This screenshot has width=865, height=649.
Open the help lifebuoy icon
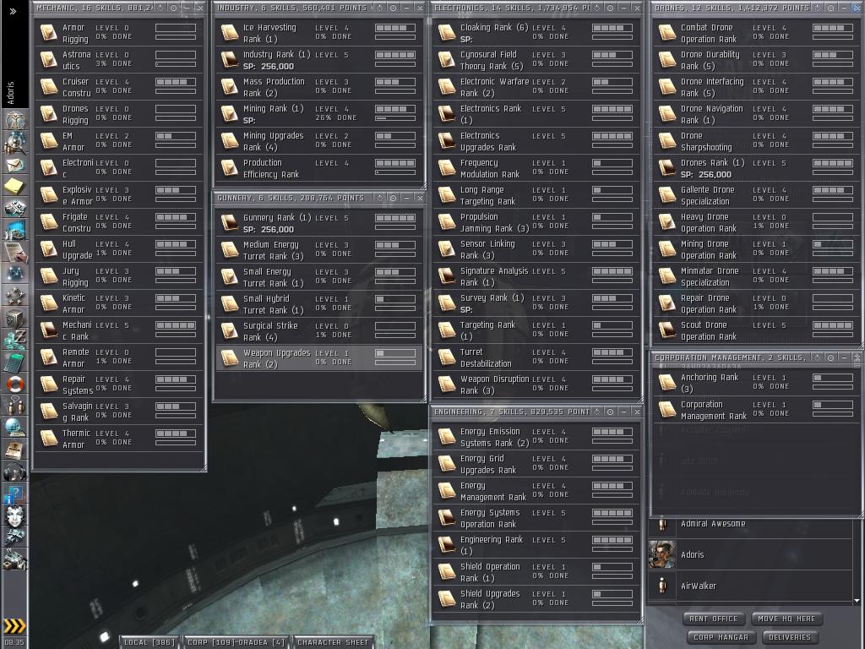click(x=15, y=384)
